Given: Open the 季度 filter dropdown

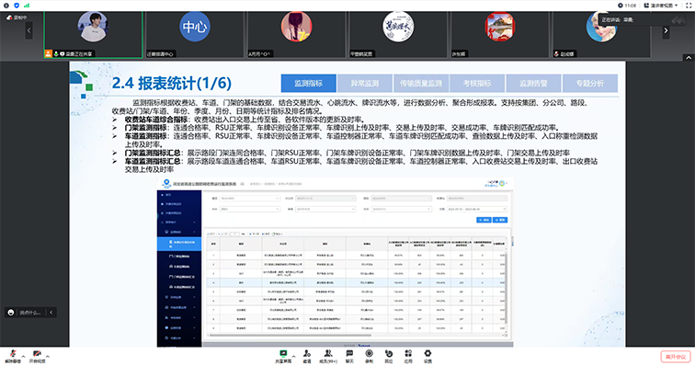Looking at the screenshot, I should (325, 209).
